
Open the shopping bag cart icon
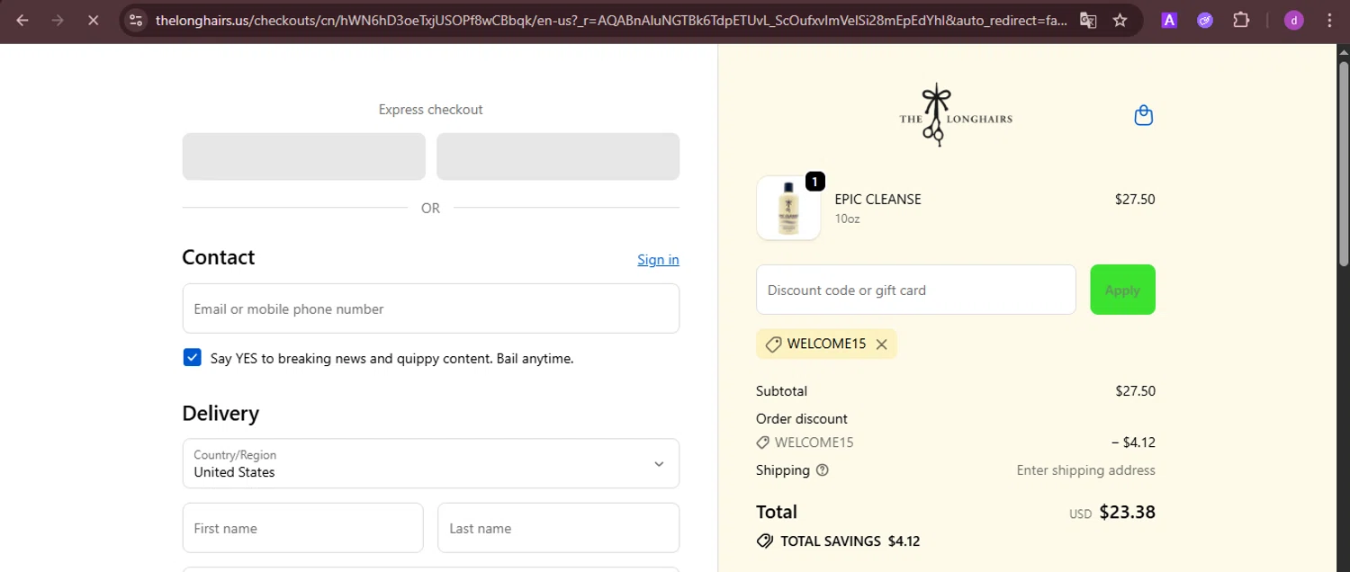tap(1144, 115)
